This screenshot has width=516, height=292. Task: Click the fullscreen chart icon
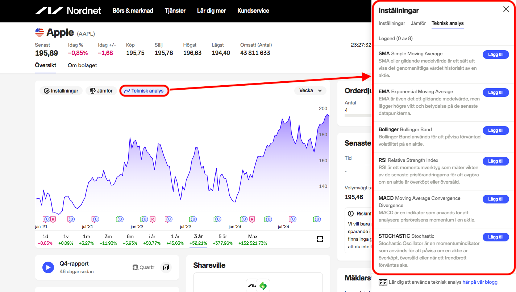tap(320, 239)
